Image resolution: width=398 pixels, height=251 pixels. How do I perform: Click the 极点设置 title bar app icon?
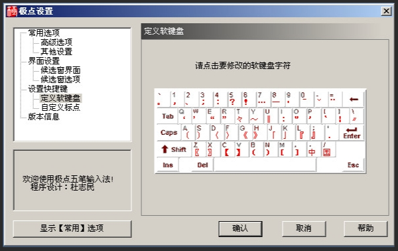tap(12, 11)
